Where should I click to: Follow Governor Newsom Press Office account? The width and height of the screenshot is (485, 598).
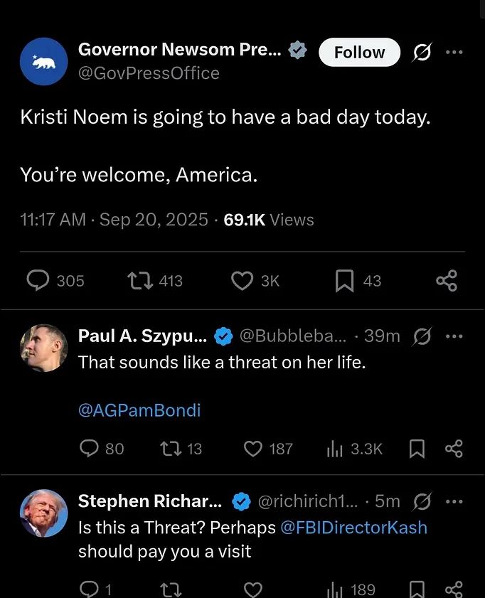(x=359, y=52)
